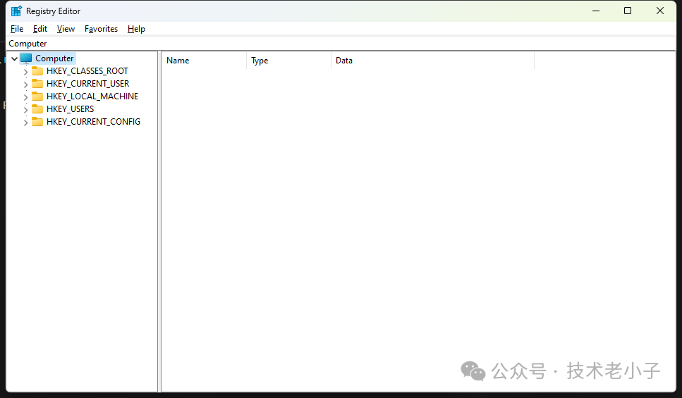Open the View menu
Viewport: 682px width, 398px height.
click(x=66, y=29)
